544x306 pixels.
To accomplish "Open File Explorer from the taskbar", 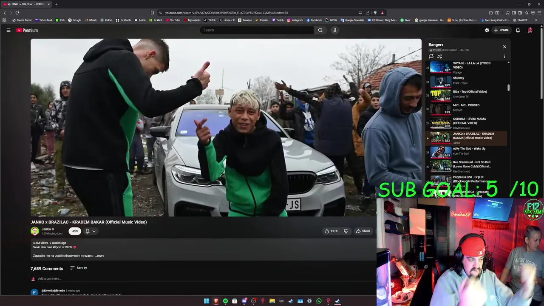I will coord(272,301).
